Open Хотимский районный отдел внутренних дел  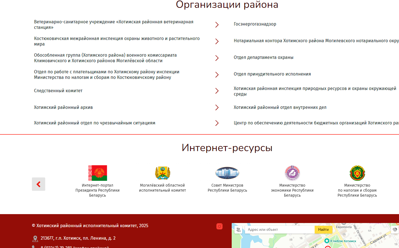coord(280,107)
